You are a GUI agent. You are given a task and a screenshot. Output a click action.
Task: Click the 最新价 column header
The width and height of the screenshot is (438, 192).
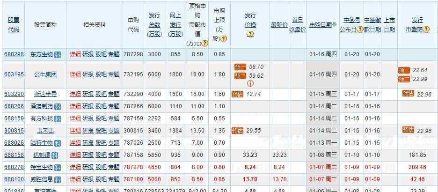coord(279,24)
